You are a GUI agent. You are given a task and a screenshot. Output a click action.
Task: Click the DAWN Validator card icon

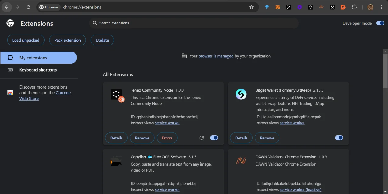pyautogui.click(x=241, y=161)
